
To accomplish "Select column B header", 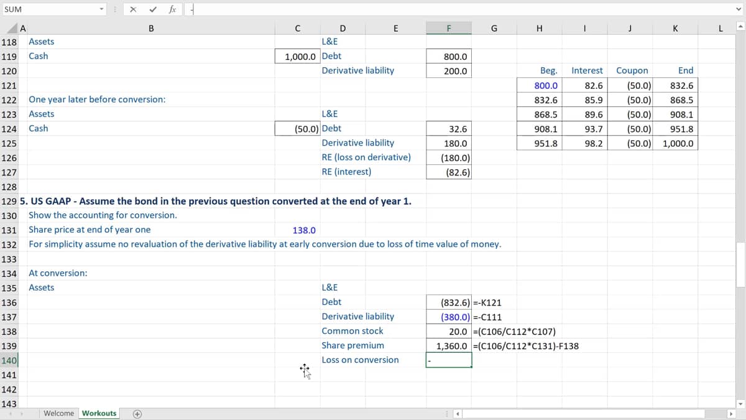I will pos(151,28).
